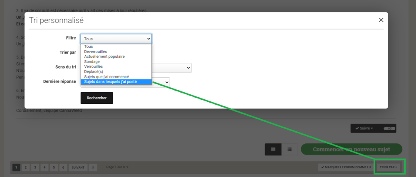
Task: Go to page 5
Action: [54, 167]
